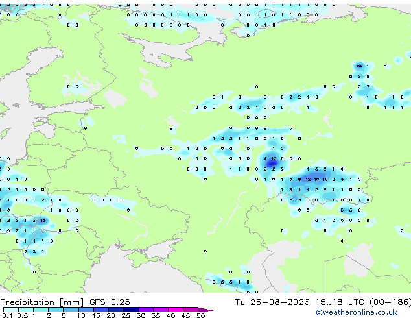The height and width of the screenshot is (318, 411).
Task: Click the 0.5–1 mm legend swatch
Action: coord(26,310)
